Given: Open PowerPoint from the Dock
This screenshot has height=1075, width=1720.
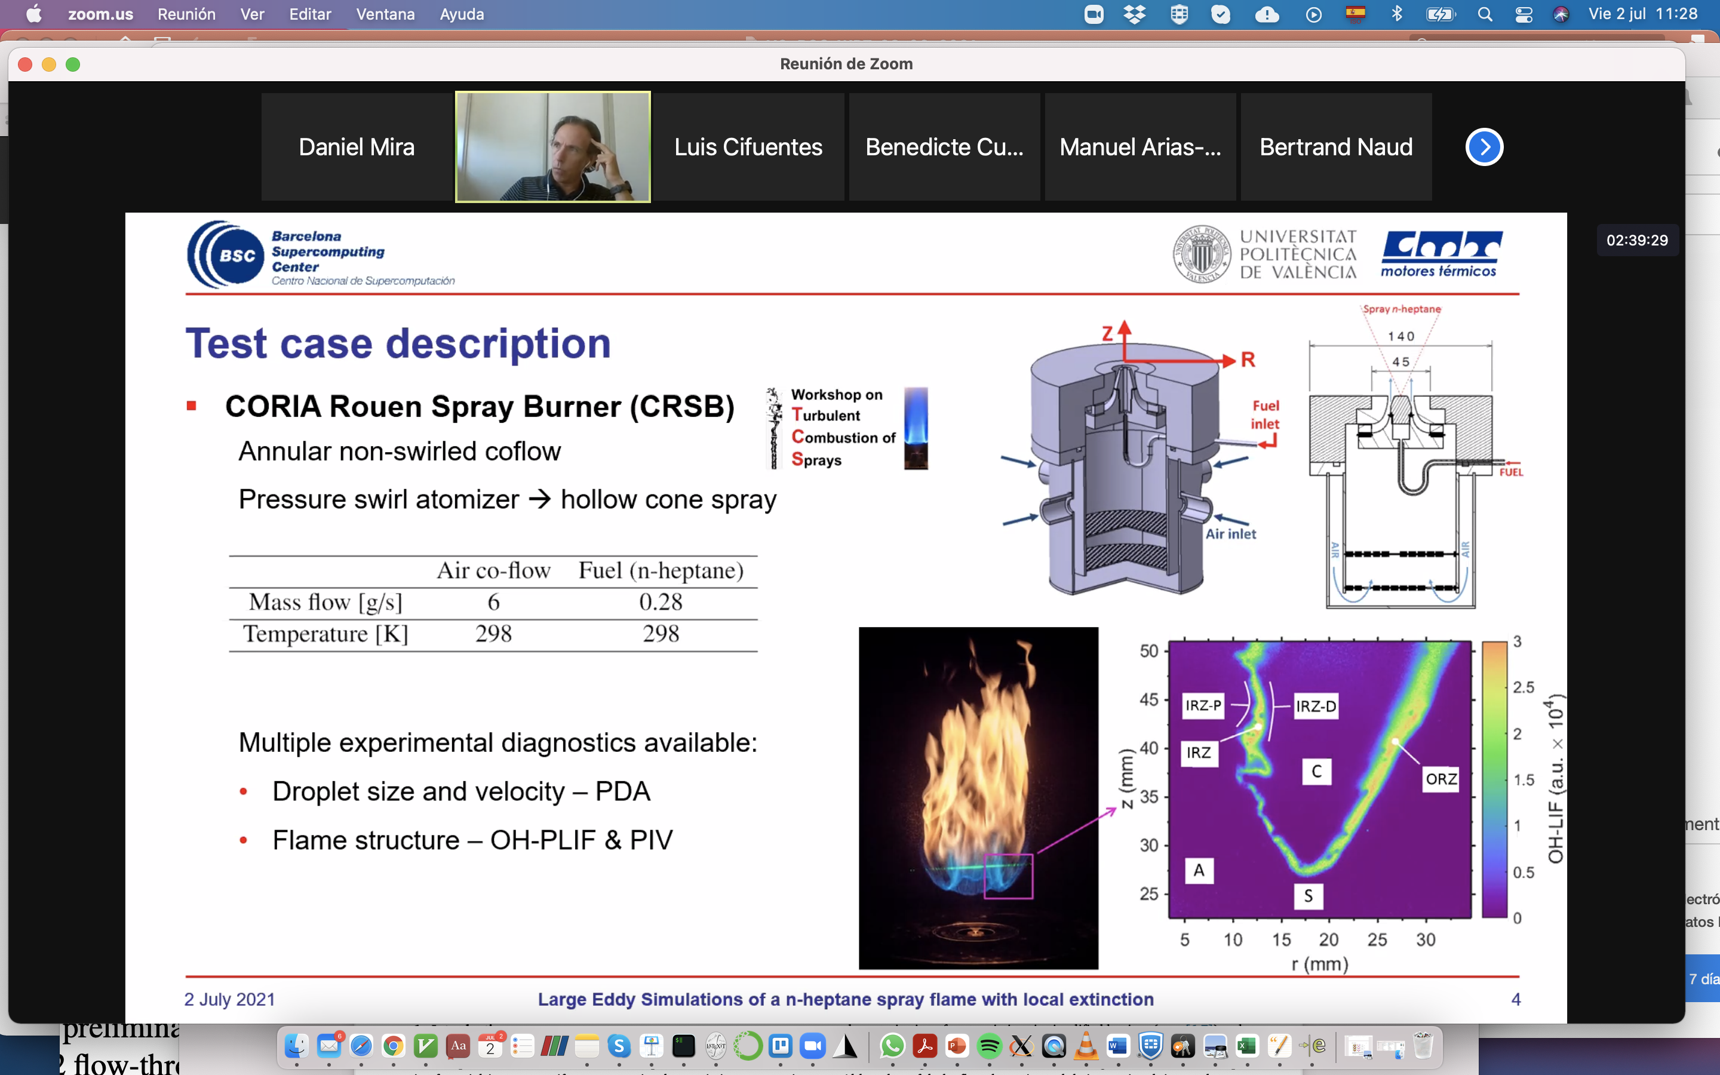Looking at the screenshot, I should point(957,1046).
